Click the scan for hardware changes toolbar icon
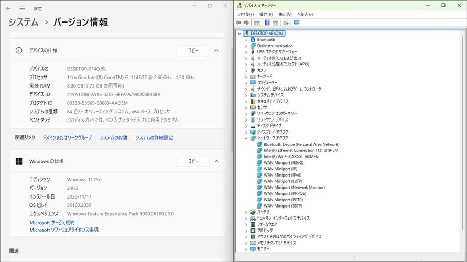Image resolution: width=467 pixels, height=262 pixels. tap(286, 23)
